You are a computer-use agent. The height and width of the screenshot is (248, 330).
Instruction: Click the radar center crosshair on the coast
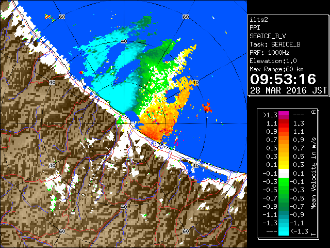124,123
